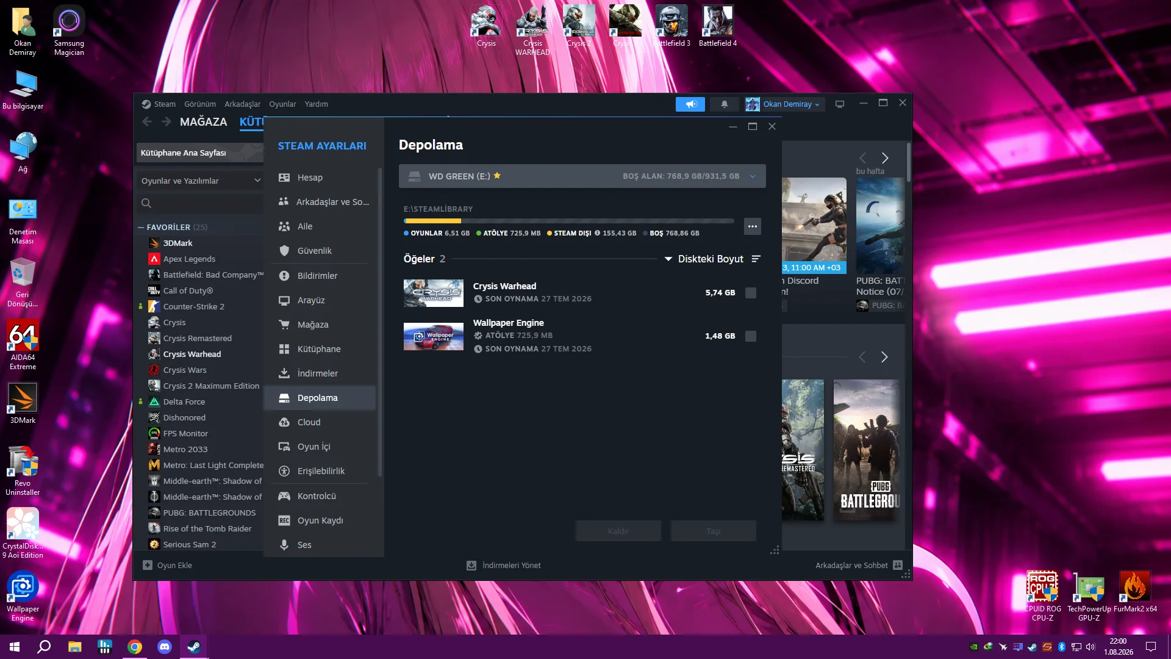Open Ses audio settings
Screen dimensions: 1171x659
[320, 545]
